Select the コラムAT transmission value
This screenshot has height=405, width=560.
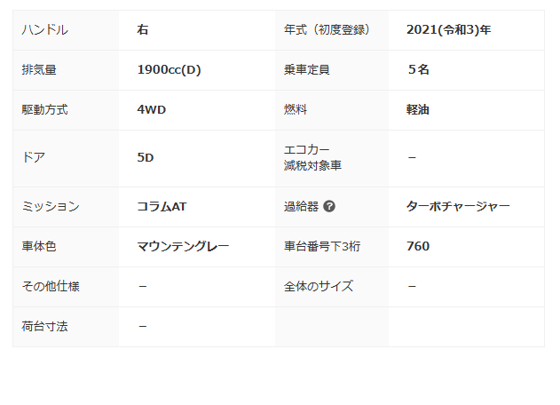point(162,207)
